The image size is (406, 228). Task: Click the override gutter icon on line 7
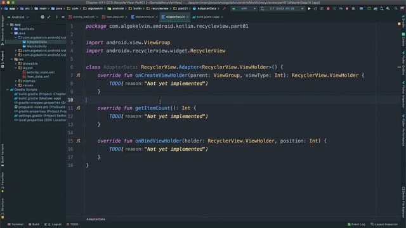[78, 75]
